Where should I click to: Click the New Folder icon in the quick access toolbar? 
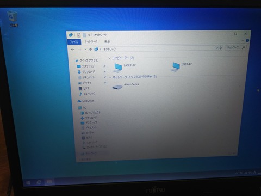(84, 35)
